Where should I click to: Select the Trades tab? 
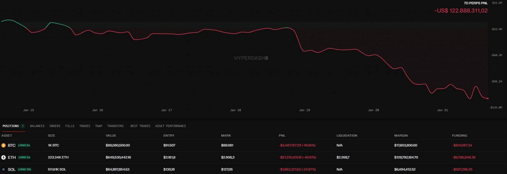click(x=85, y=126)
